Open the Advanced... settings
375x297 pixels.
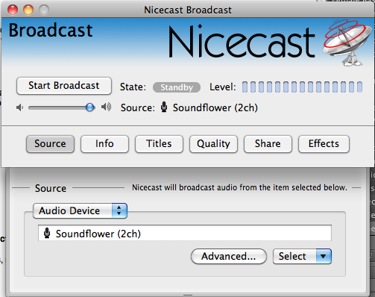pyautogui.click(x=229, y=256)
